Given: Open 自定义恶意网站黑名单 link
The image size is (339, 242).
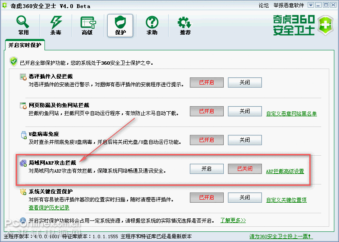Looking at the screenshot, I should coord(292,114).
